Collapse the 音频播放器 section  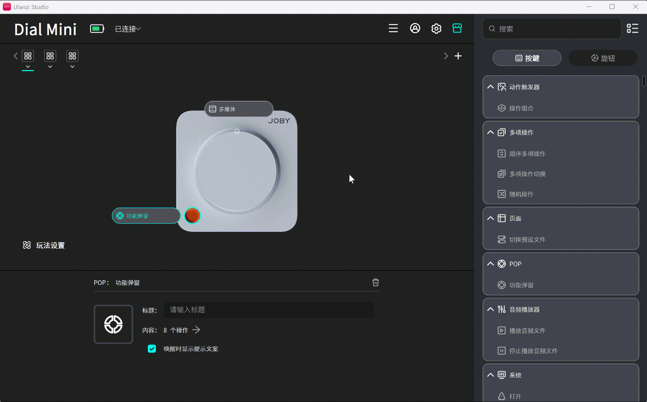(490, 309)
